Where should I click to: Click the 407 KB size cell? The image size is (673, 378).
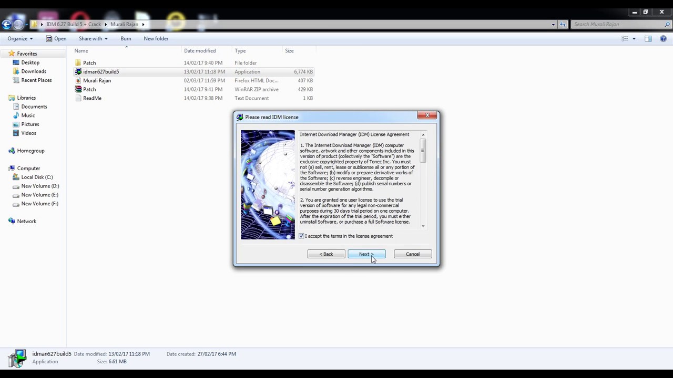click(305, 81)
